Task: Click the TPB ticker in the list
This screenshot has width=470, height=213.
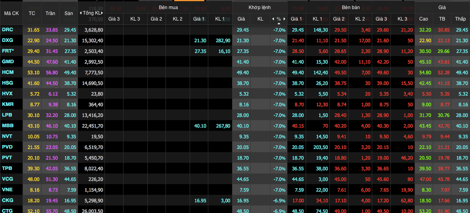Action: (x=7, y=168)
